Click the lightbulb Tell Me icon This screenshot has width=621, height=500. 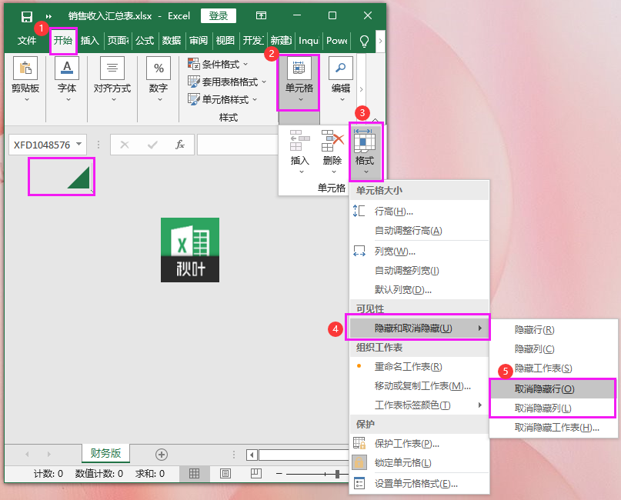coord(364,41)
